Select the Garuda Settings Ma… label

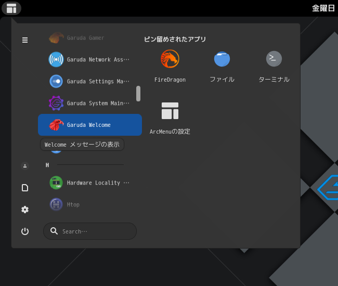coord(98,81)
